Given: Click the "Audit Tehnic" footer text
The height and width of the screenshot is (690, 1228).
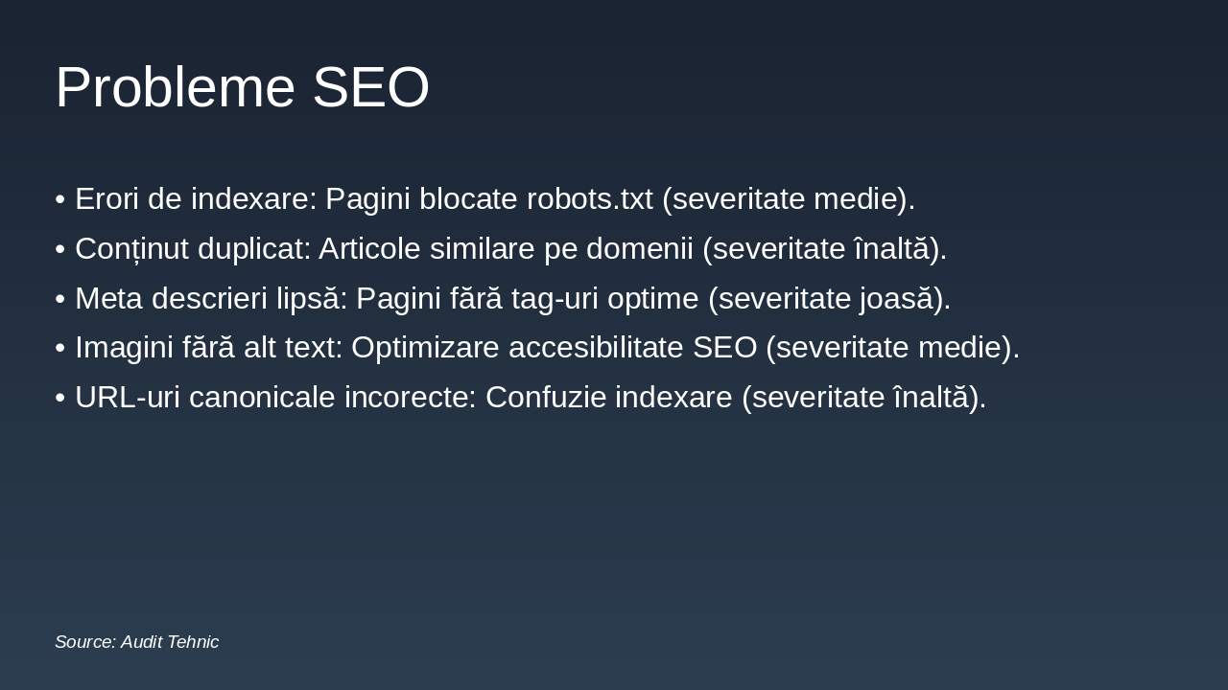Looking at the screenshot, I should pos(170,642).
